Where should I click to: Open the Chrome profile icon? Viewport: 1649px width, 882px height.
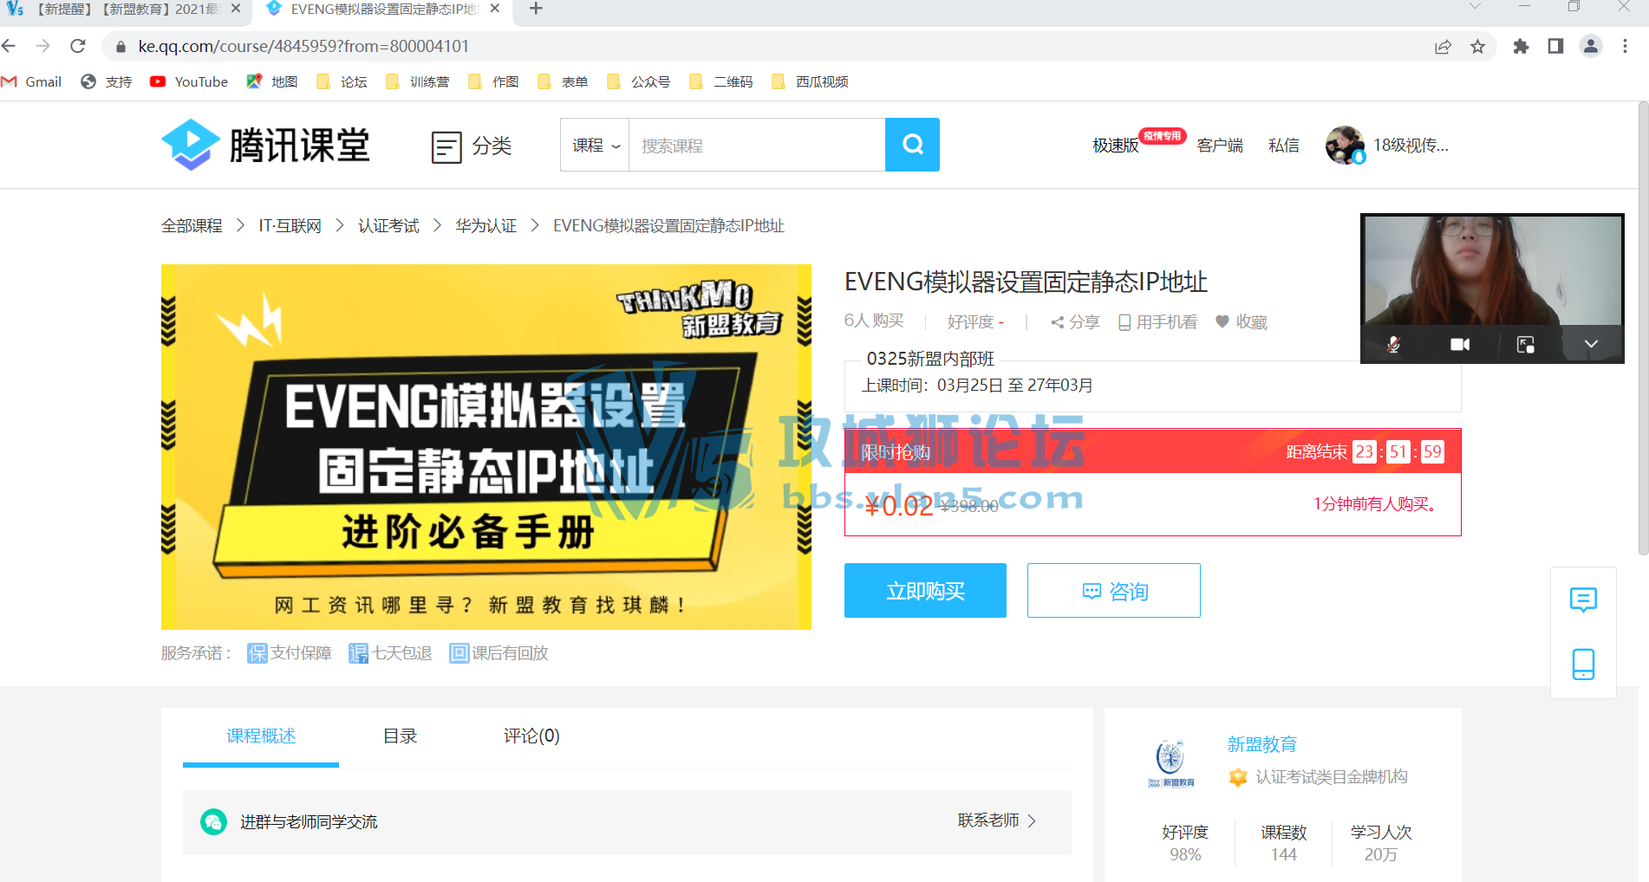tap(1591, 47)
